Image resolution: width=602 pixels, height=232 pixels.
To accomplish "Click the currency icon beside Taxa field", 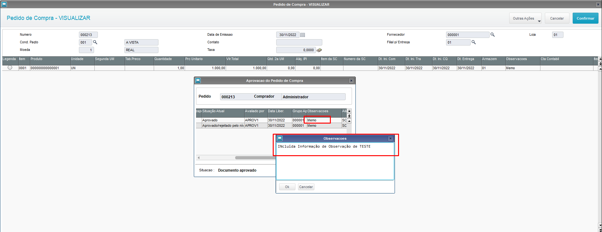I will [x=319, y=50].
